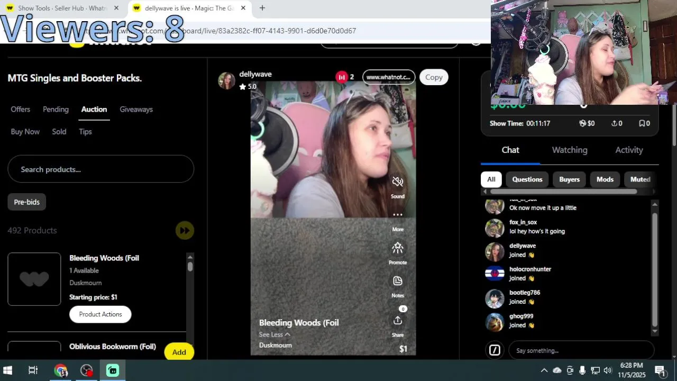Image resolution: width=677 pixels, height=381 pixels.
Task: Click the slash command icon beside chat input
Action: 495,350
